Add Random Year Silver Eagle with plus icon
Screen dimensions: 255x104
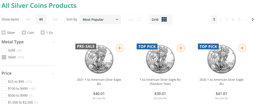181,48
